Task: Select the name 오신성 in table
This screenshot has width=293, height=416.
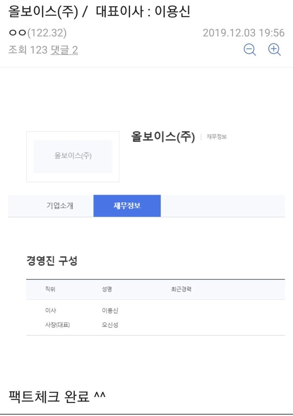Action: [110, 325]
